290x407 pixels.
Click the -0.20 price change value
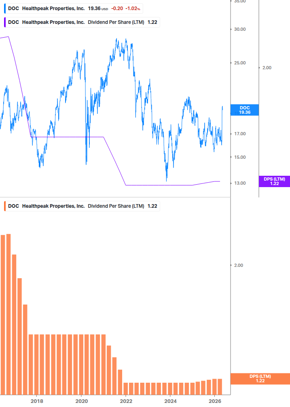117,9
